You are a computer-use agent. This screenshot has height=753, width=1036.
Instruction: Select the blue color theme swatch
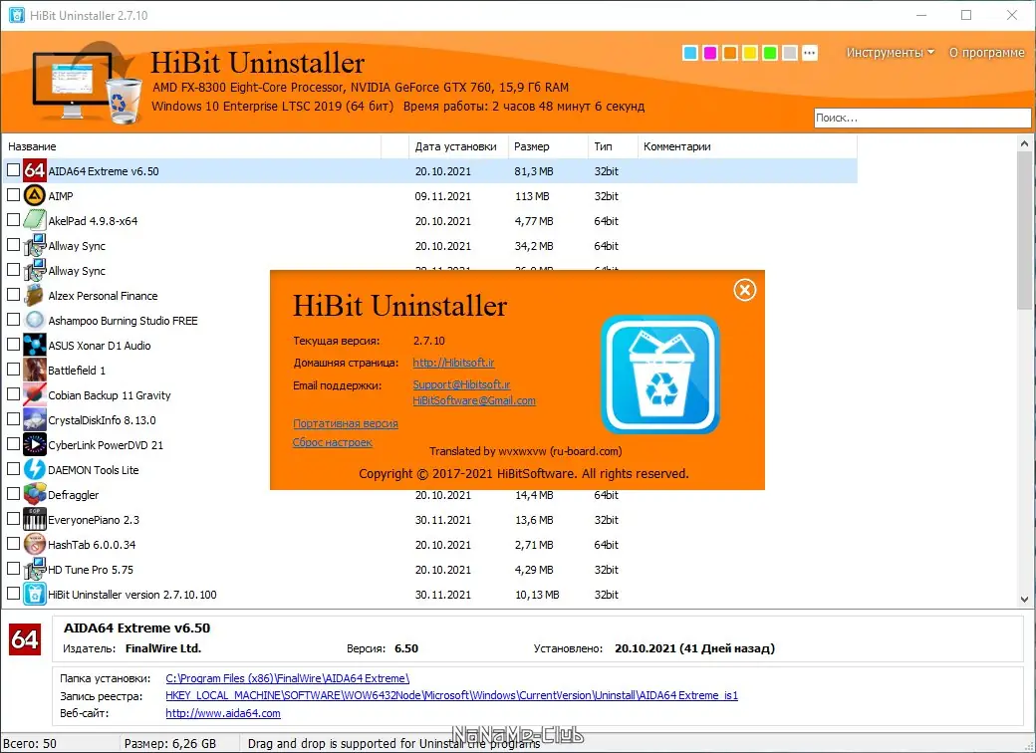689,53
